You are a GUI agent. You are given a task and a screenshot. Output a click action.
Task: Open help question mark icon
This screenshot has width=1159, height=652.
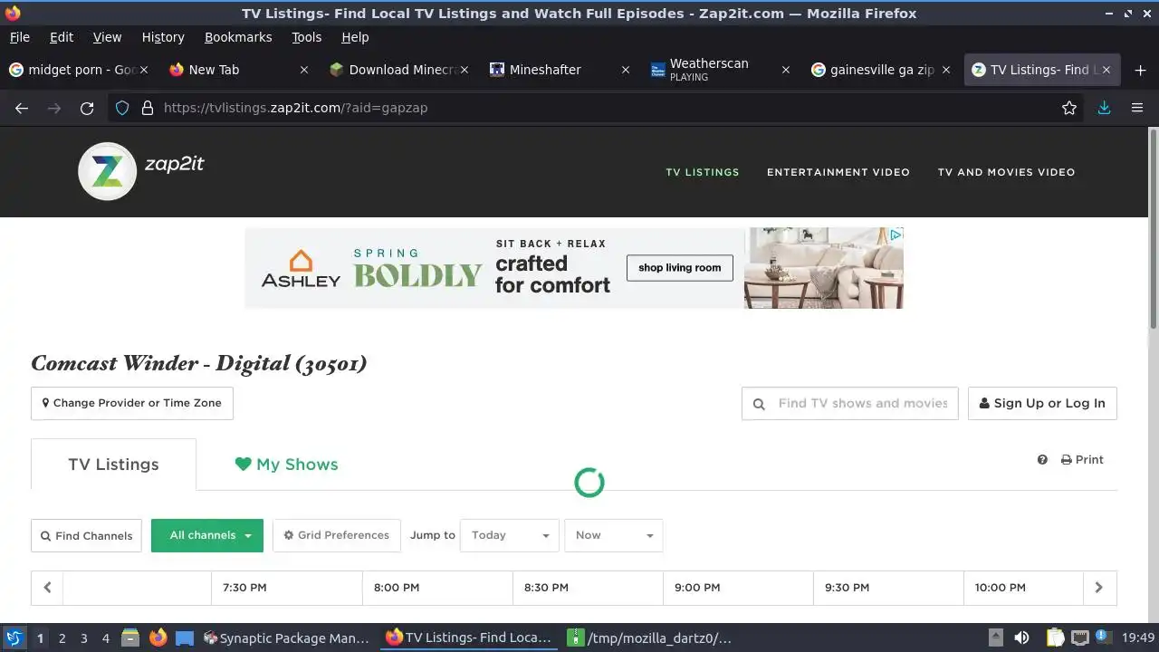1042,460
